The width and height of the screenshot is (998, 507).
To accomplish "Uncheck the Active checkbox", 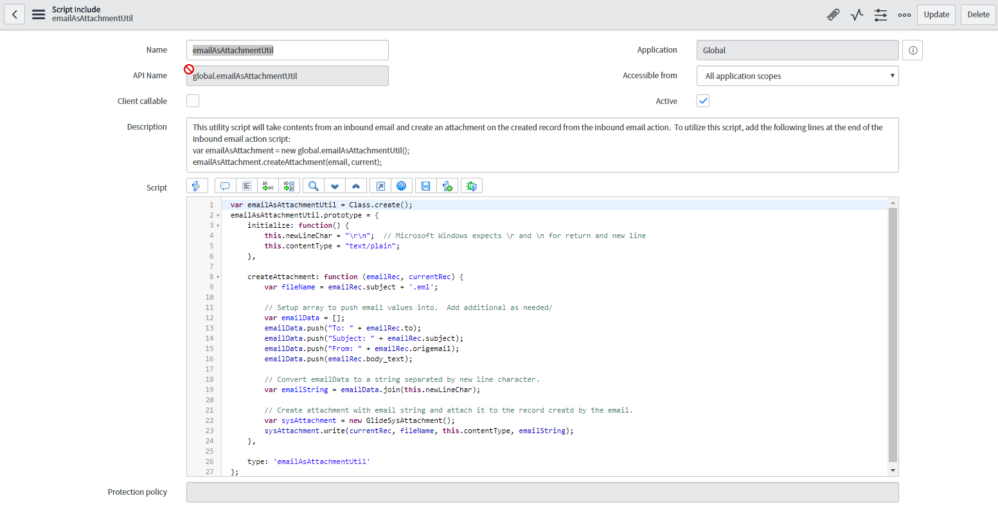I will click(x=703, y=101).
